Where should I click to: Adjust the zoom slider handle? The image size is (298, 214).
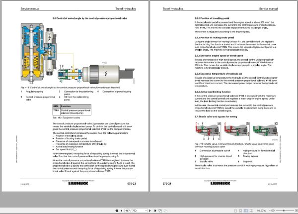point(284,211)
